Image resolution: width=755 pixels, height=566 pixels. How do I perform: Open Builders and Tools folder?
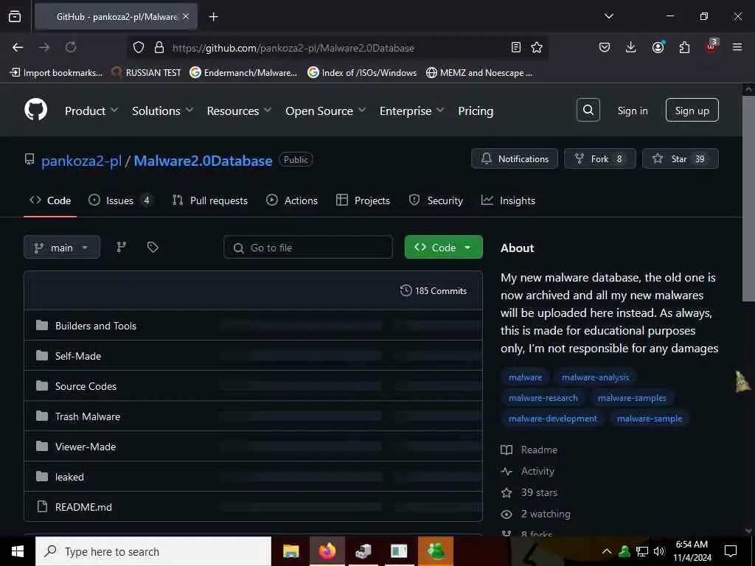pos(95,326)
